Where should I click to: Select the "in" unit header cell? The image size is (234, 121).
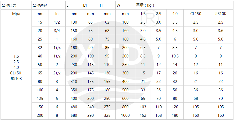(57, 14)
